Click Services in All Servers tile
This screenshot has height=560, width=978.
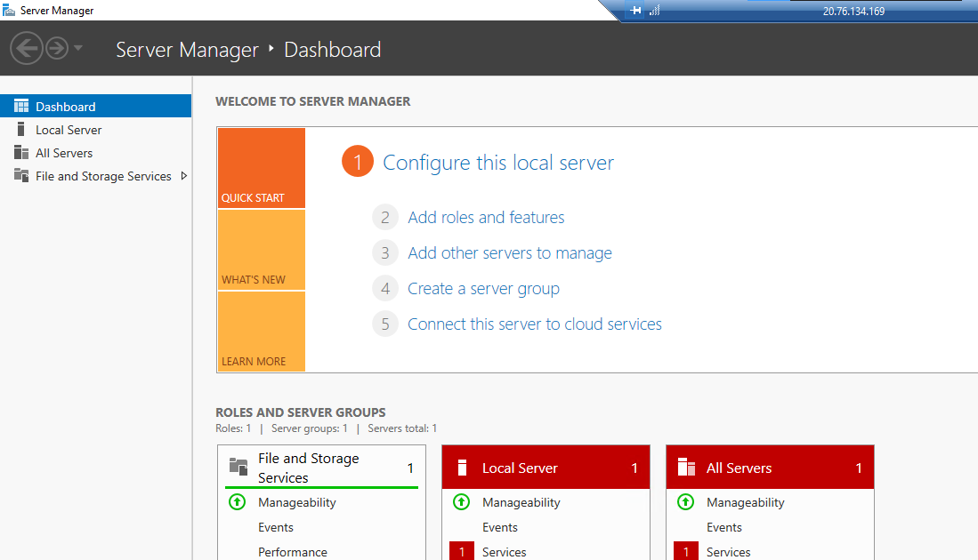point(729,552)
